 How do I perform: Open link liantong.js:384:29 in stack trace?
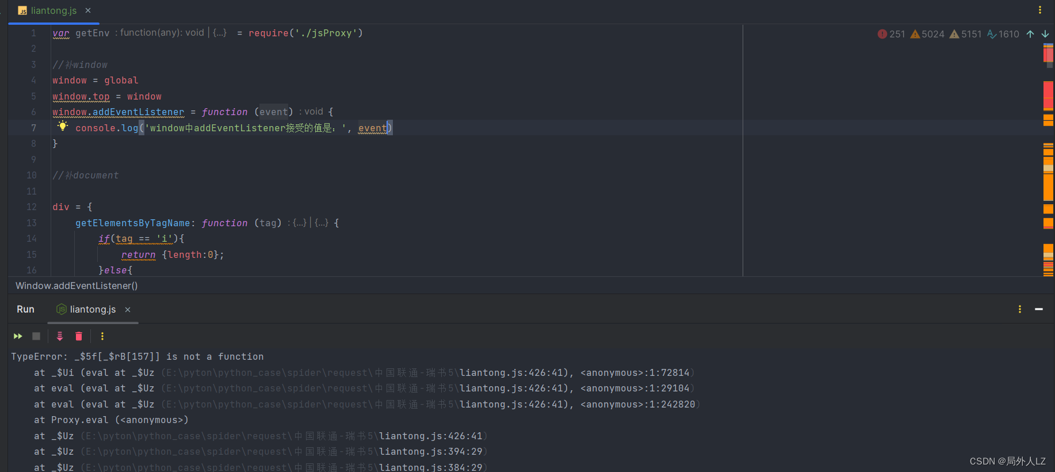431,467
